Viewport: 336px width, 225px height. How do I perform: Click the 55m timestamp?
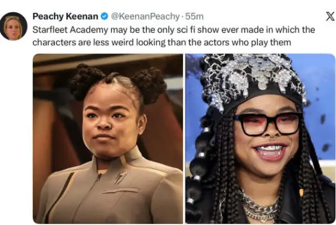click(x=194, y=16)
